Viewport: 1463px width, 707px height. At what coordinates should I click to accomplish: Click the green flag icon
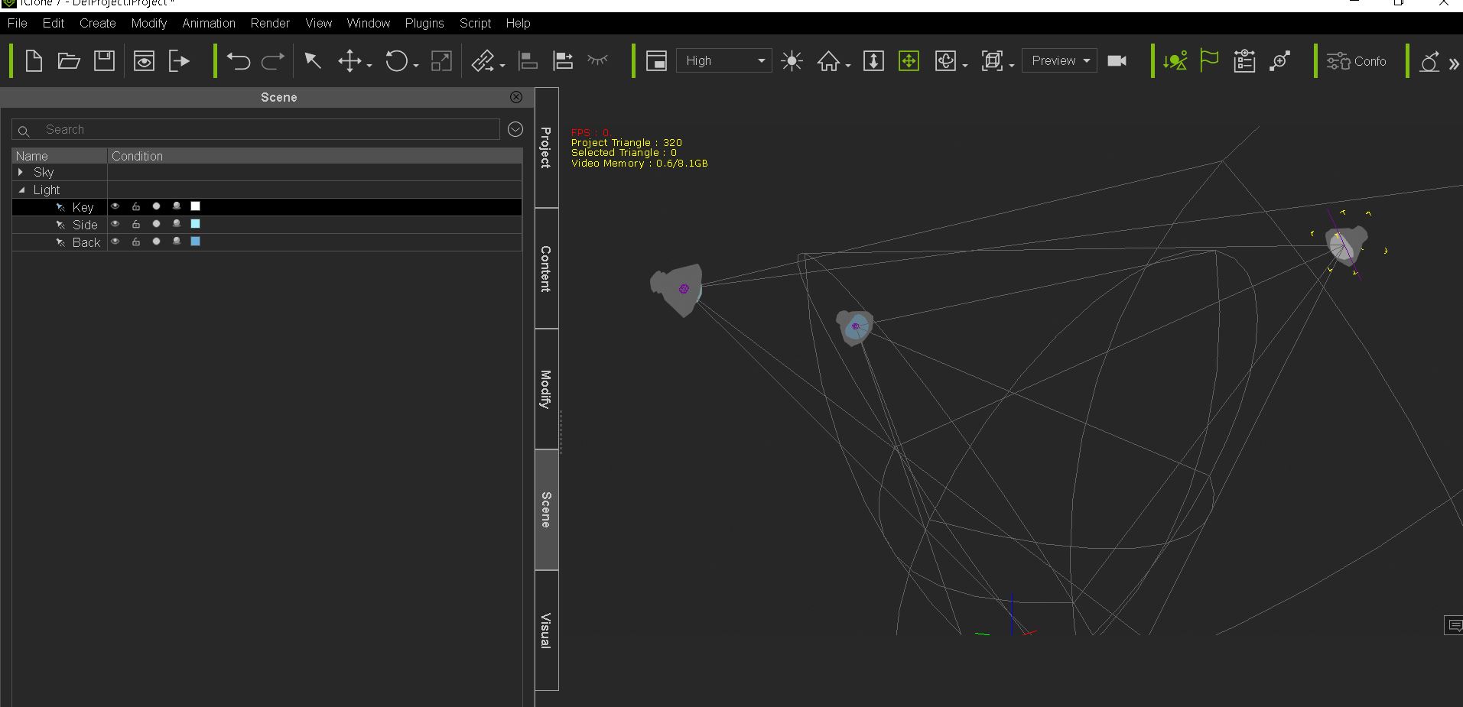(1209, 60)
